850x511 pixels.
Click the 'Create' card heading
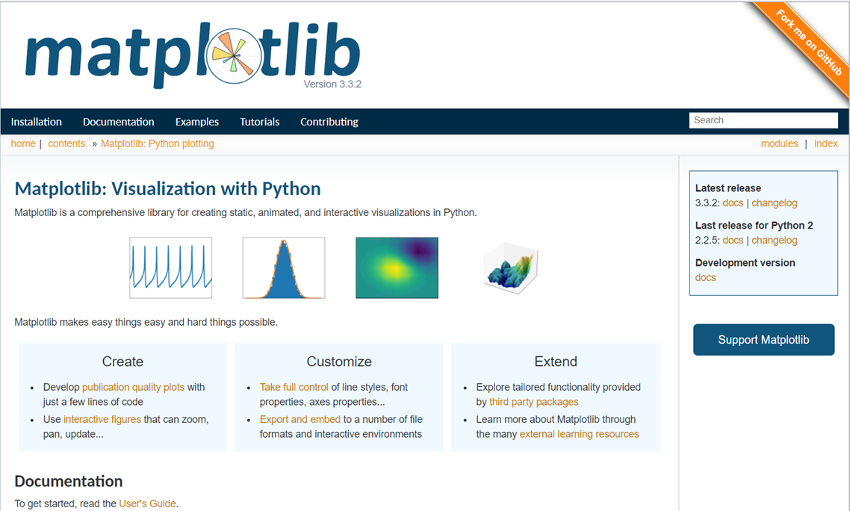122,362
